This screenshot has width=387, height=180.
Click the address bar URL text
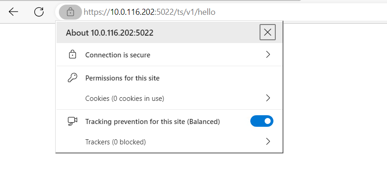point(150,12)
